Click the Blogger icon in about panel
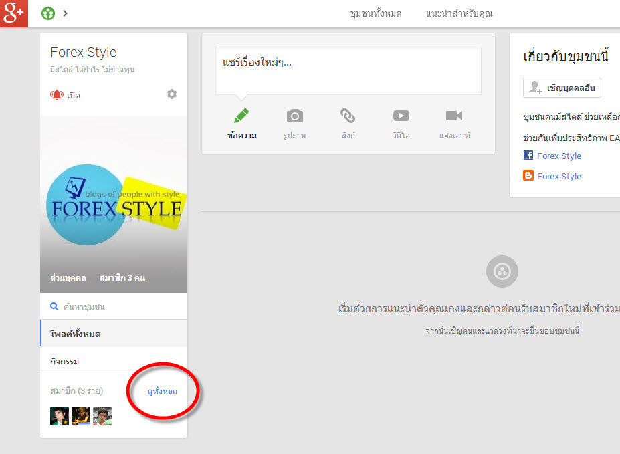This screenshot has height=454, width=620. 528,175
